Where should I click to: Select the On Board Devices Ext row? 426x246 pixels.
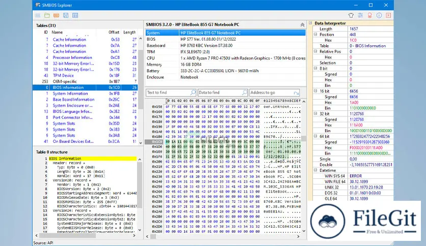pos(85,141)
